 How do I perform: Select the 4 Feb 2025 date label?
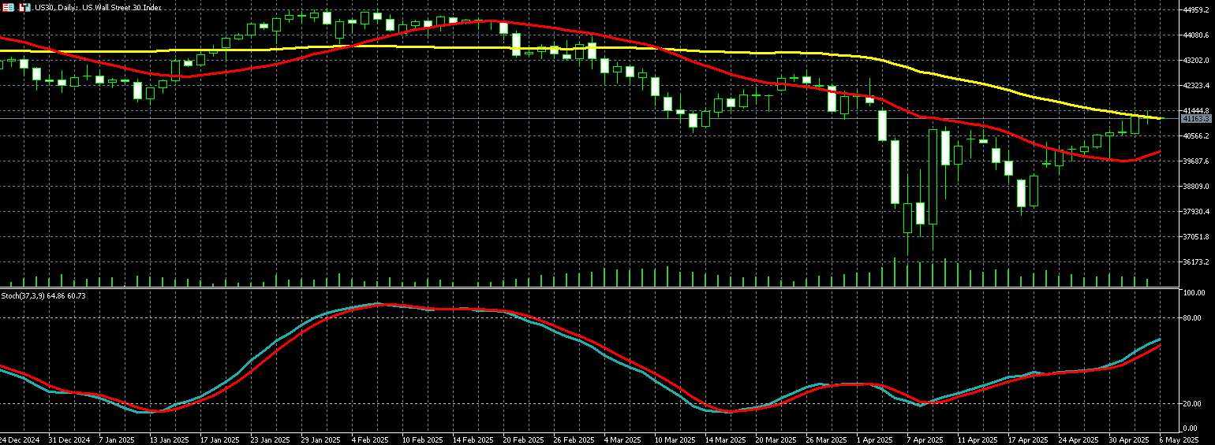(369, 439)
